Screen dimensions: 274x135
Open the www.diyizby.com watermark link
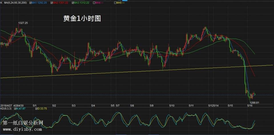click(x=22, y=129)
